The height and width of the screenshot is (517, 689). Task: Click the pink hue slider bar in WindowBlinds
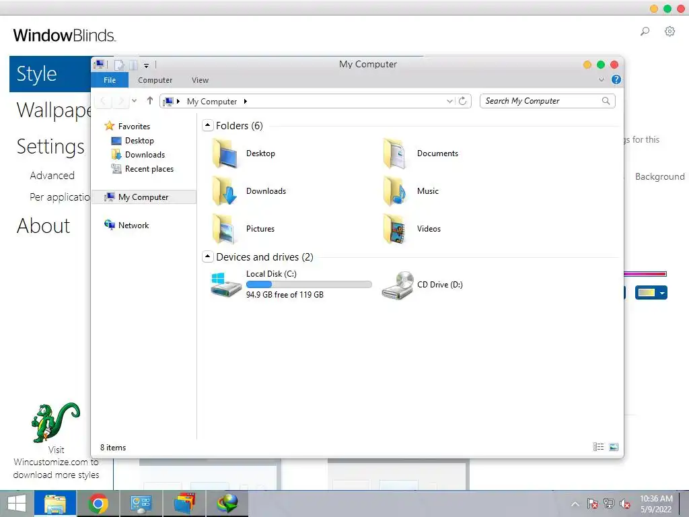click(645, 274)
